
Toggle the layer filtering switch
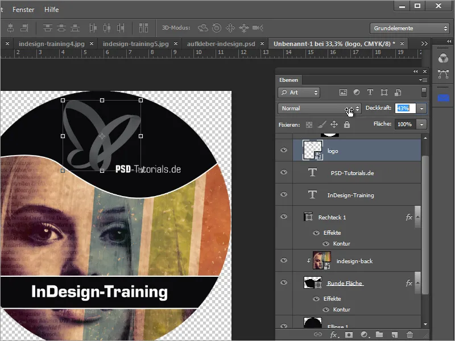coord(424,93)
